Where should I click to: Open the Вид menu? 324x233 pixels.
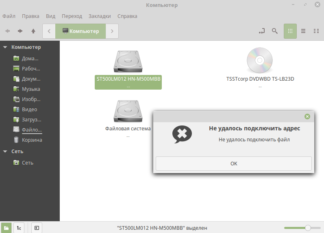pyautogui.click(x=51, y=16)
